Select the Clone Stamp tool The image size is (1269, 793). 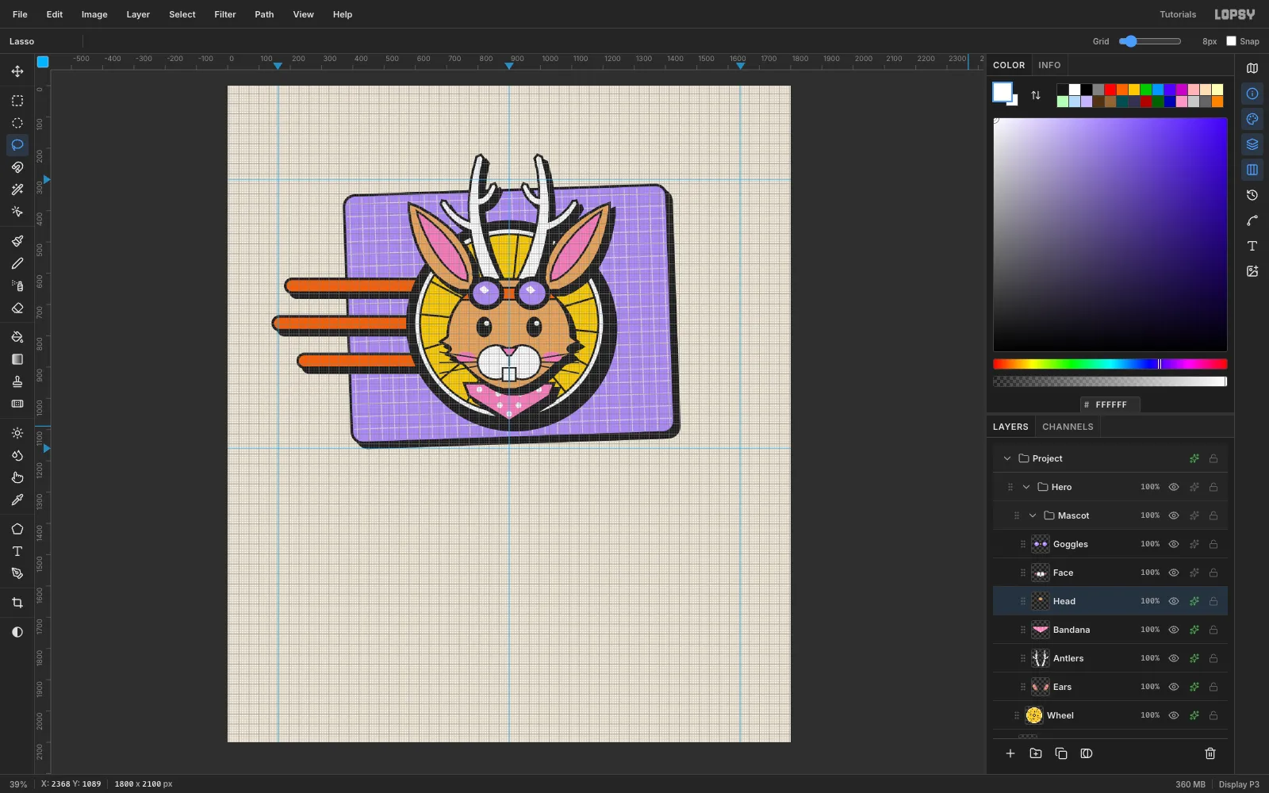coord(17,381)
